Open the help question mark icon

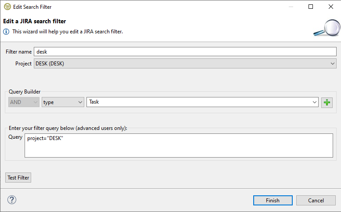pyautogui.click(x=12, y=200)
